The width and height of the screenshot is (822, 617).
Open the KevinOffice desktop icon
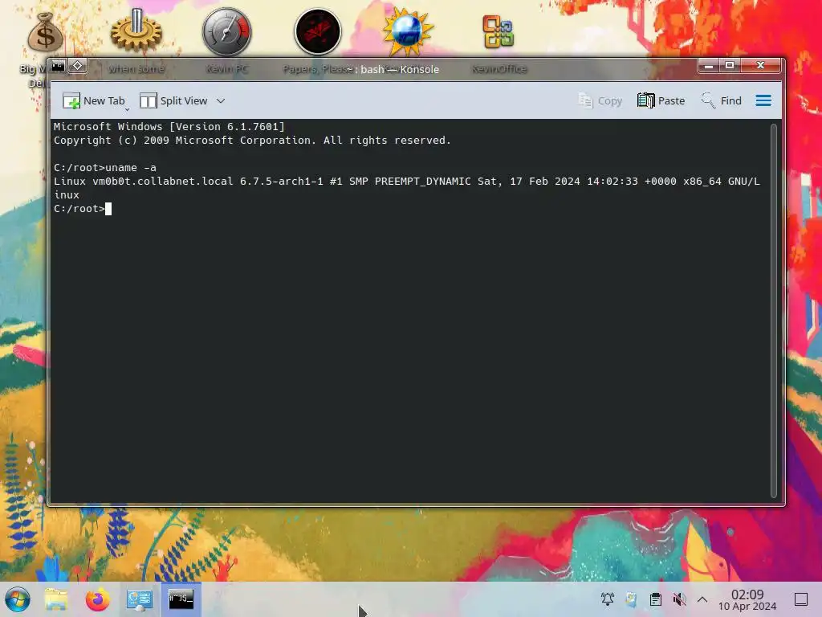pos(498,32)
